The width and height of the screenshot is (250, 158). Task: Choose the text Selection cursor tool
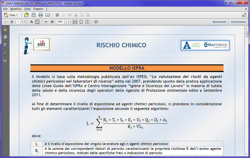31,22
